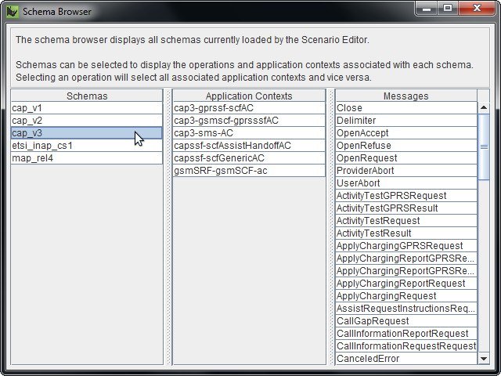Select the CanceledError message
This screenshot has height=376, width=501.
click(x=406, y=359)
